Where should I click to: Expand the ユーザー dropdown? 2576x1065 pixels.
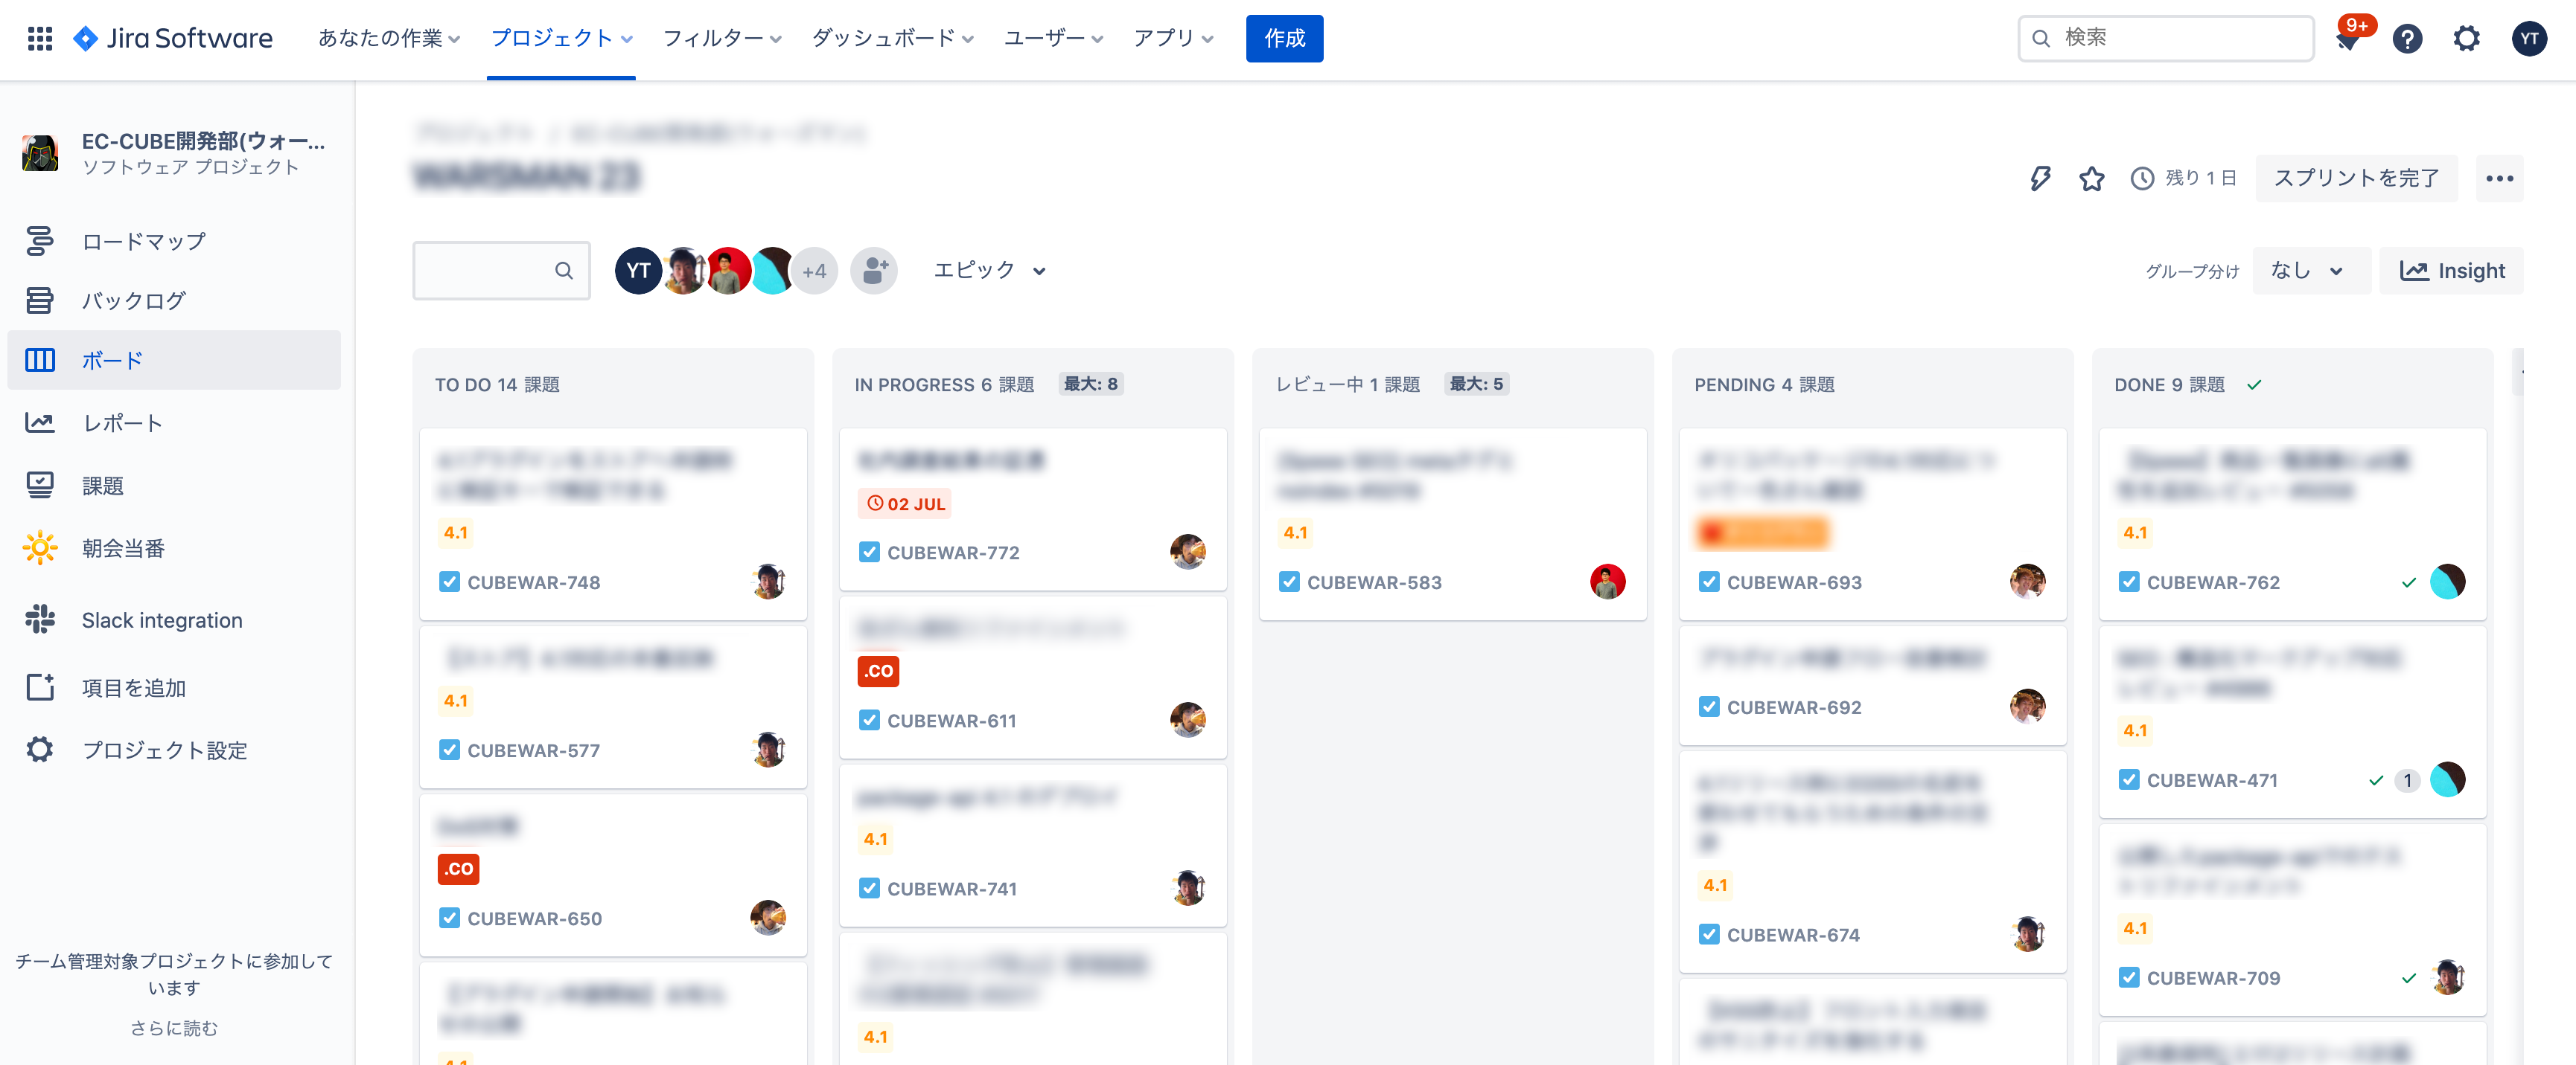click(x=1053, y=39)
